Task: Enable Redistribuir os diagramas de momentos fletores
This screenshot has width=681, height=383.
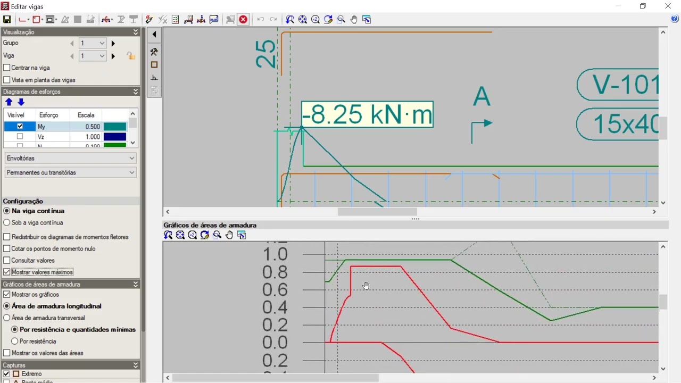Action: (x=7, y=237)
